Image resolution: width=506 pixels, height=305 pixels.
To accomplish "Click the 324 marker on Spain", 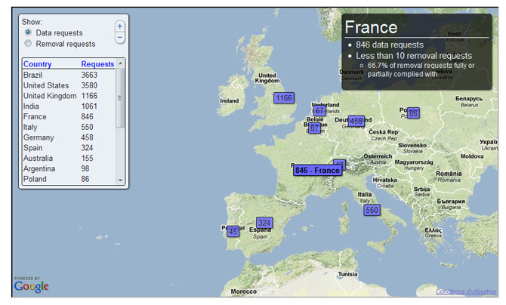I will [264, 223].
